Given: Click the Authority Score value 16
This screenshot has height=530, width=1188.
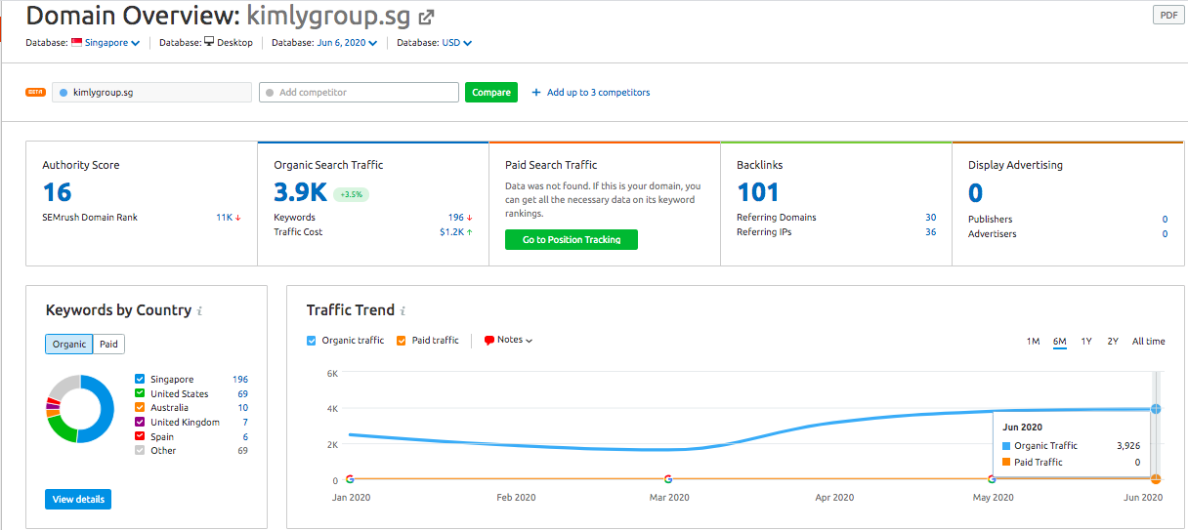Looking at the screenshot, I should point(58,192).
